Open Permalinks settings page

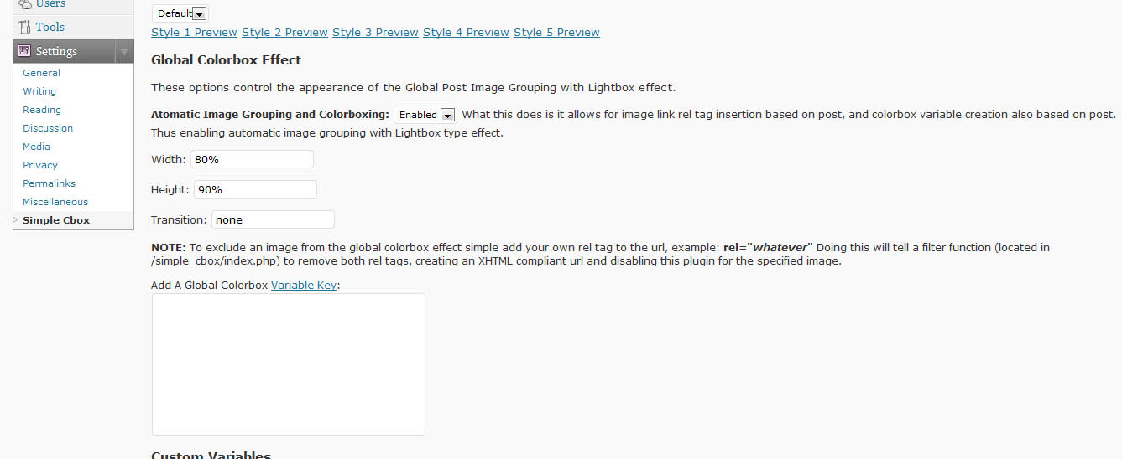point(49,183)
